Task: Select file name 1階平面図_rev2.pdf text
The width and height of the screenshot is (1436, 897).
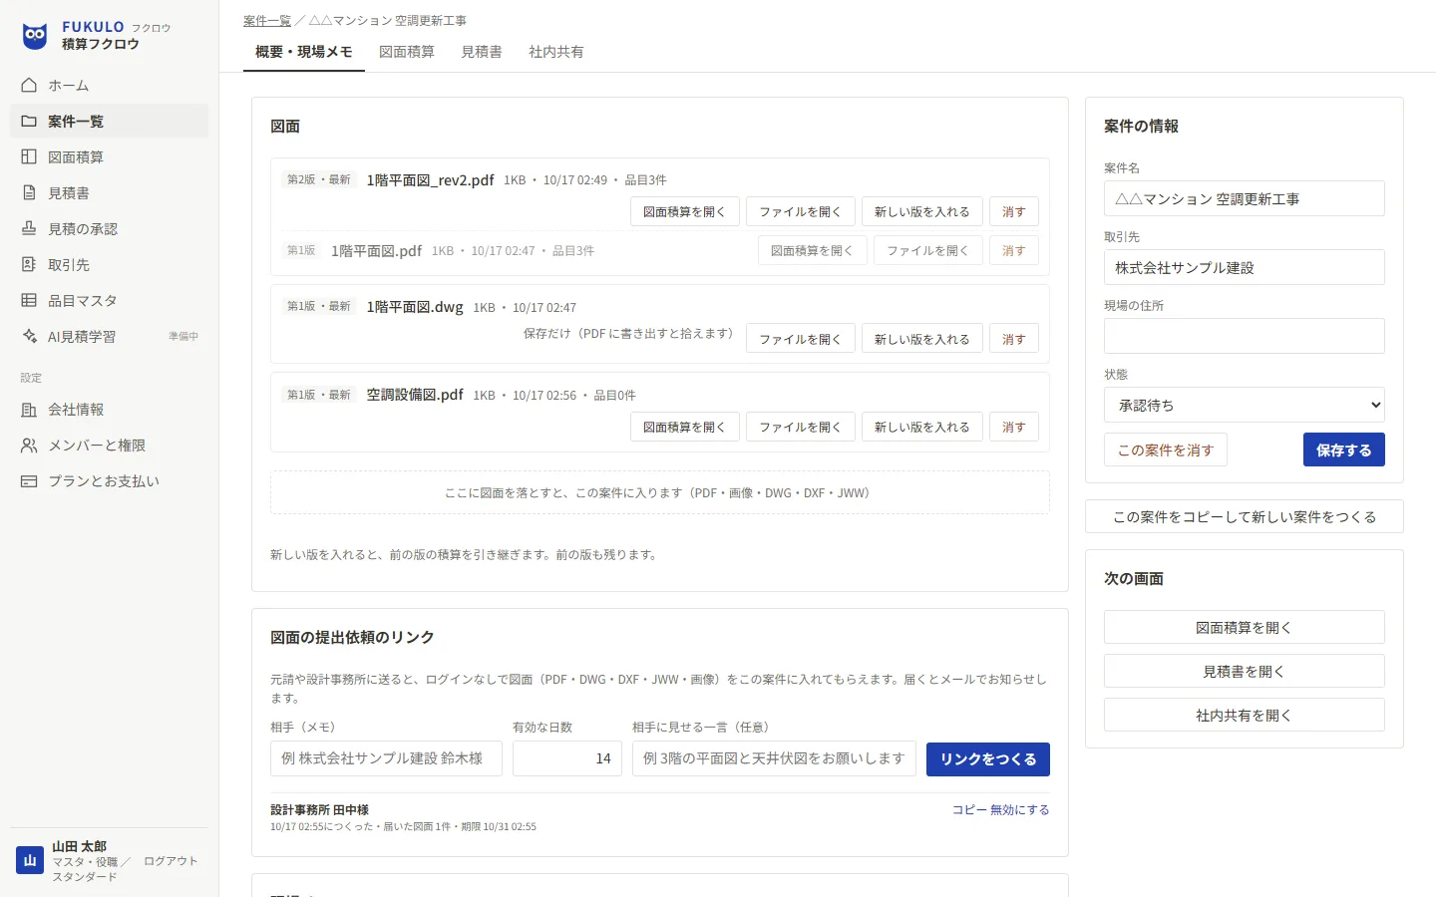Action: coord(430,180)
